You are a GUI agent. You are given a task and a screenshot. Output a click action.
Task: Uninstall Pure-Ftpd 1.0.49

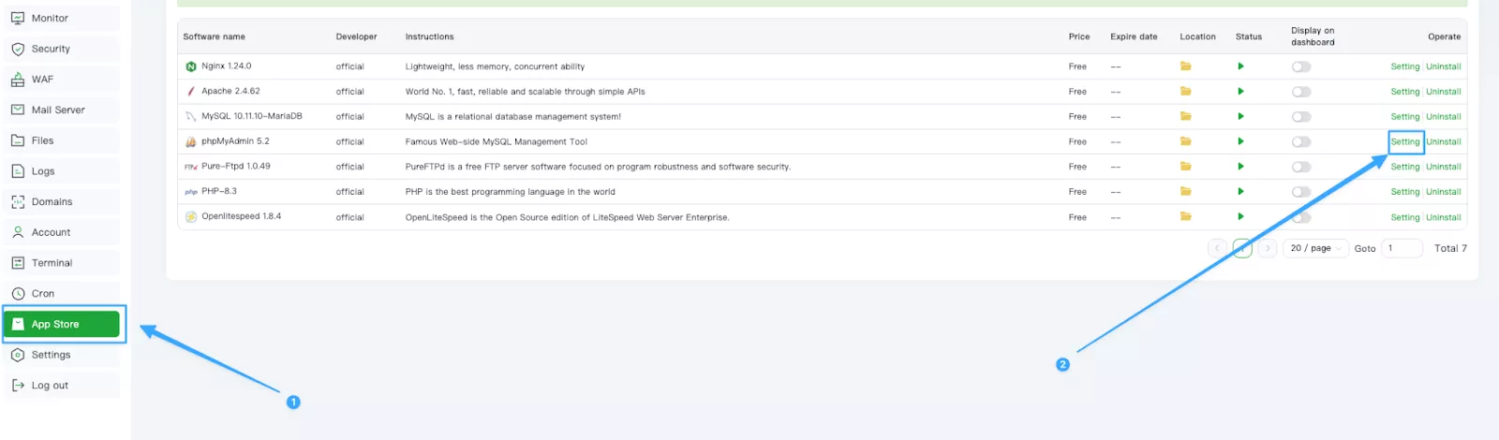pyautogui.click(x=1444, y=167)
